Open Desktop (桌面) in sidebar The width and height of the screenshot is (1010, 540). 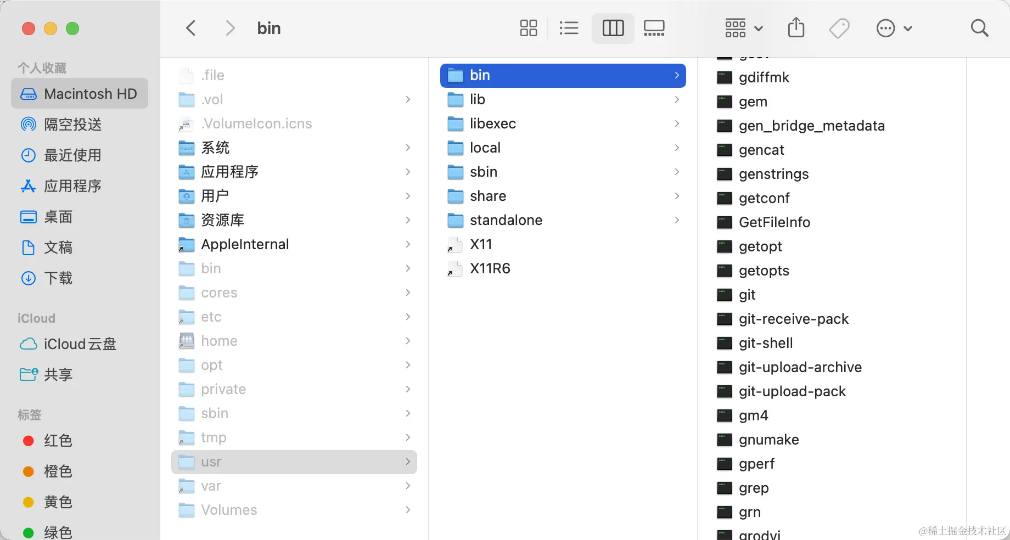tap(80, 217)
